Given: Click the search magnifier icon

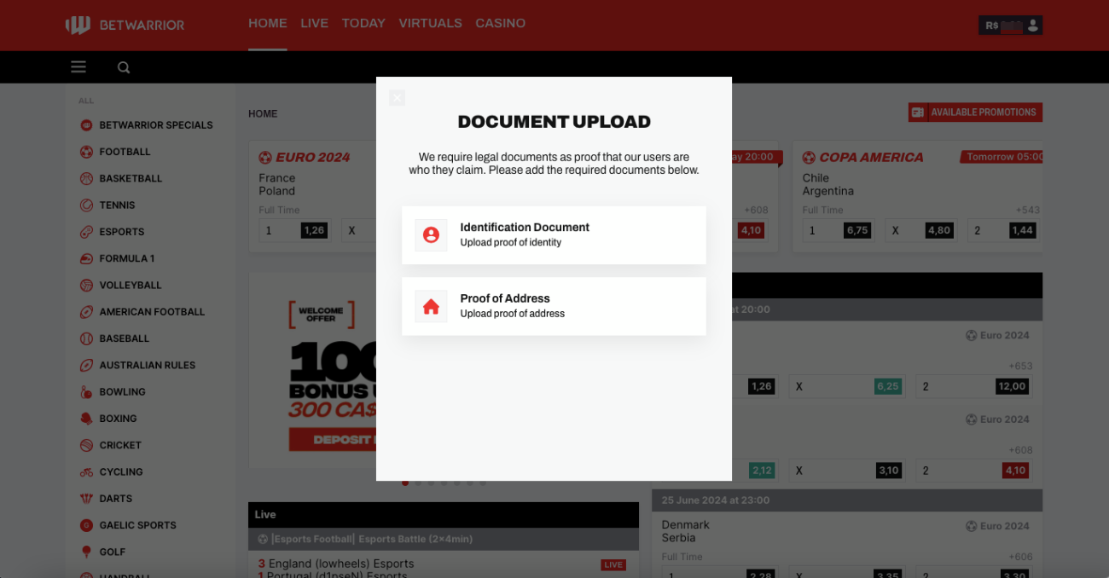Looking at the screenshot, I should click(124, 67).
